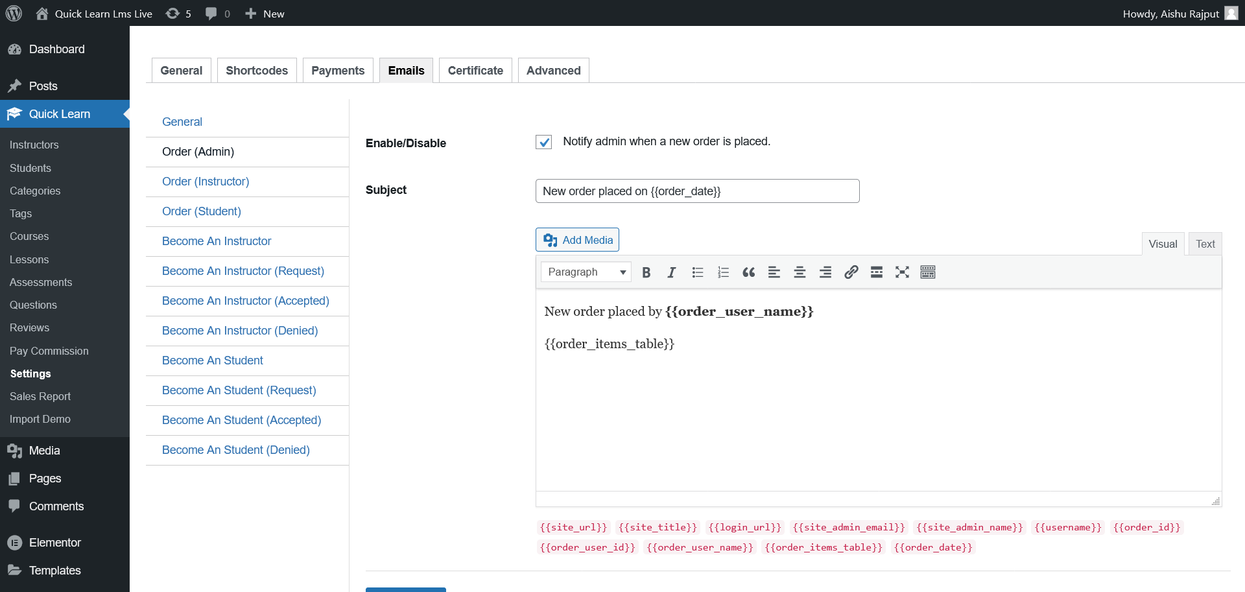
Task: Open Comments menu in sidebar
Action: pos(65,506)
